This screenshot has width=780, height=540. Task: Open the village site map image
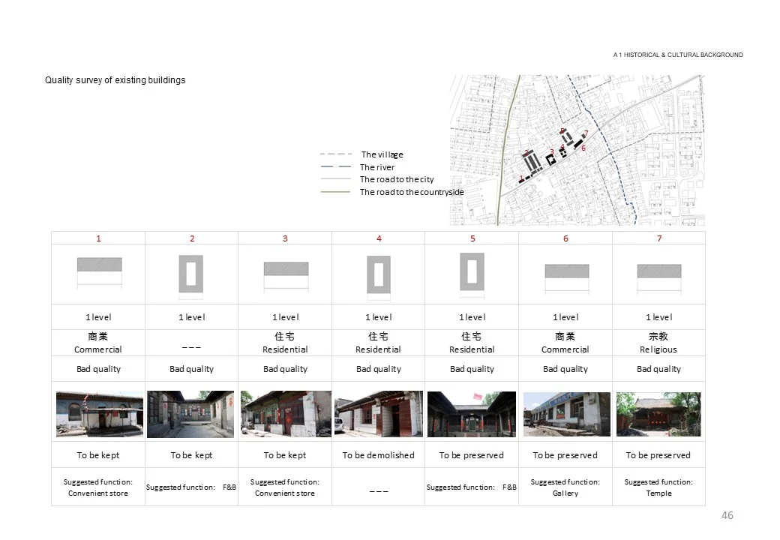(577, 150)
